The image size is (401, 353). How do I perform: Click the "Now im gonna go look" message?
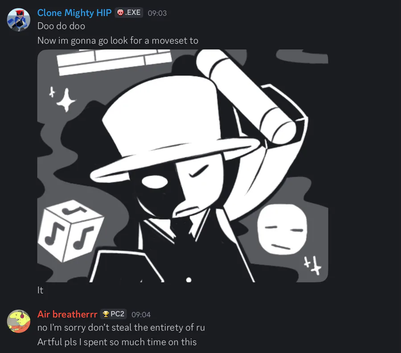[118, 41]
